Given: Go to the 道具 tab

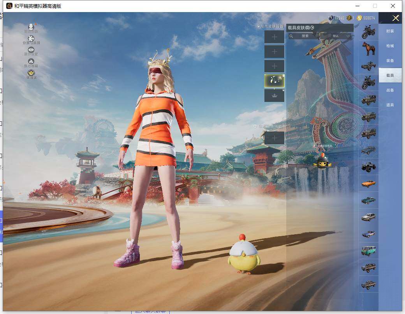Looking at the screenshot, I should (390, 105).
